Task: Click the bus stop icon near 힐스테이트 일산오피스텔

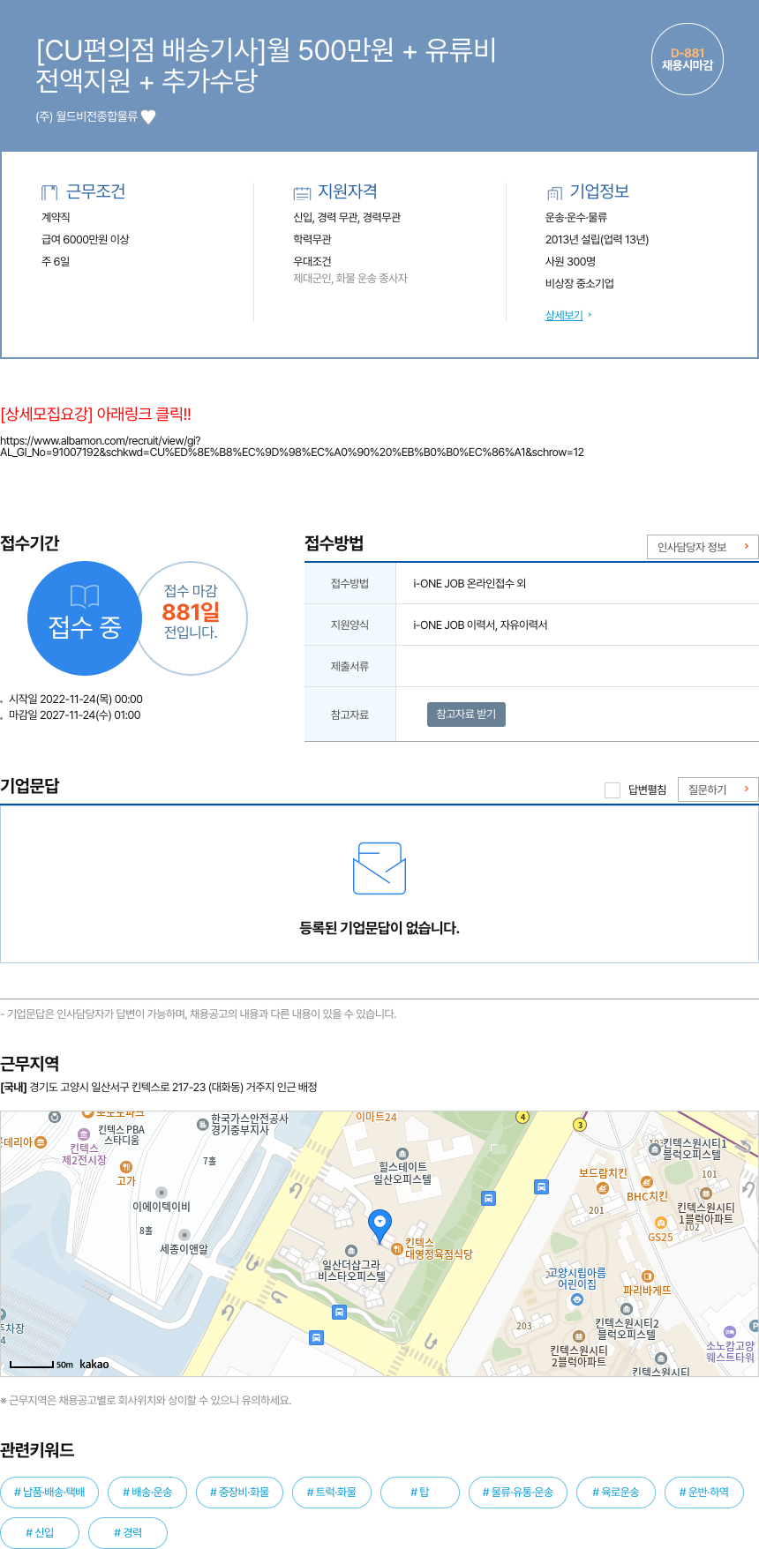Action: [488, 1198]
